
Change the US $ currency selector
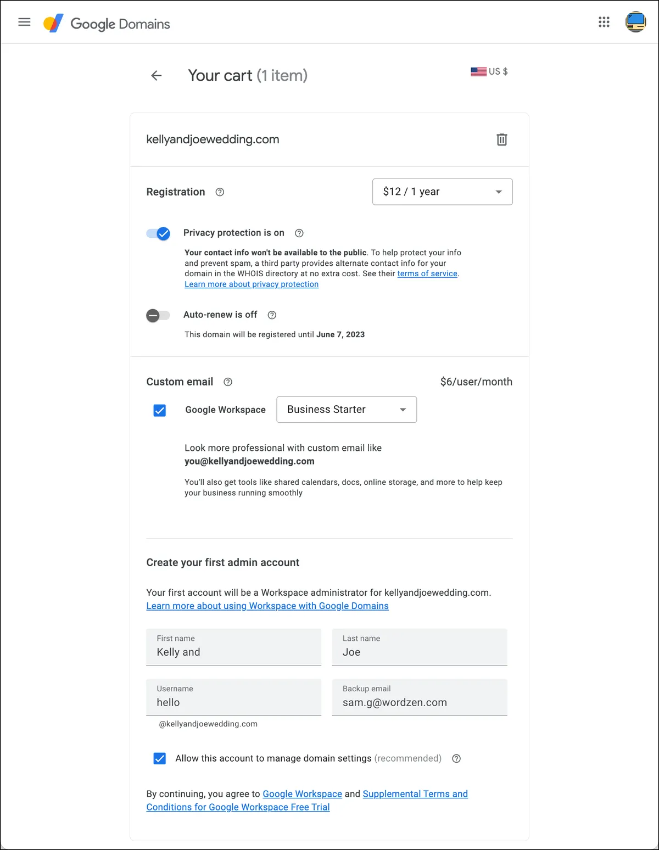point(489,71)
